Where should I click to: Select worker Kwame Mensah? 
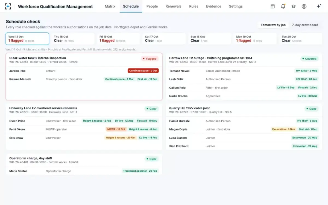coord(20,79)
